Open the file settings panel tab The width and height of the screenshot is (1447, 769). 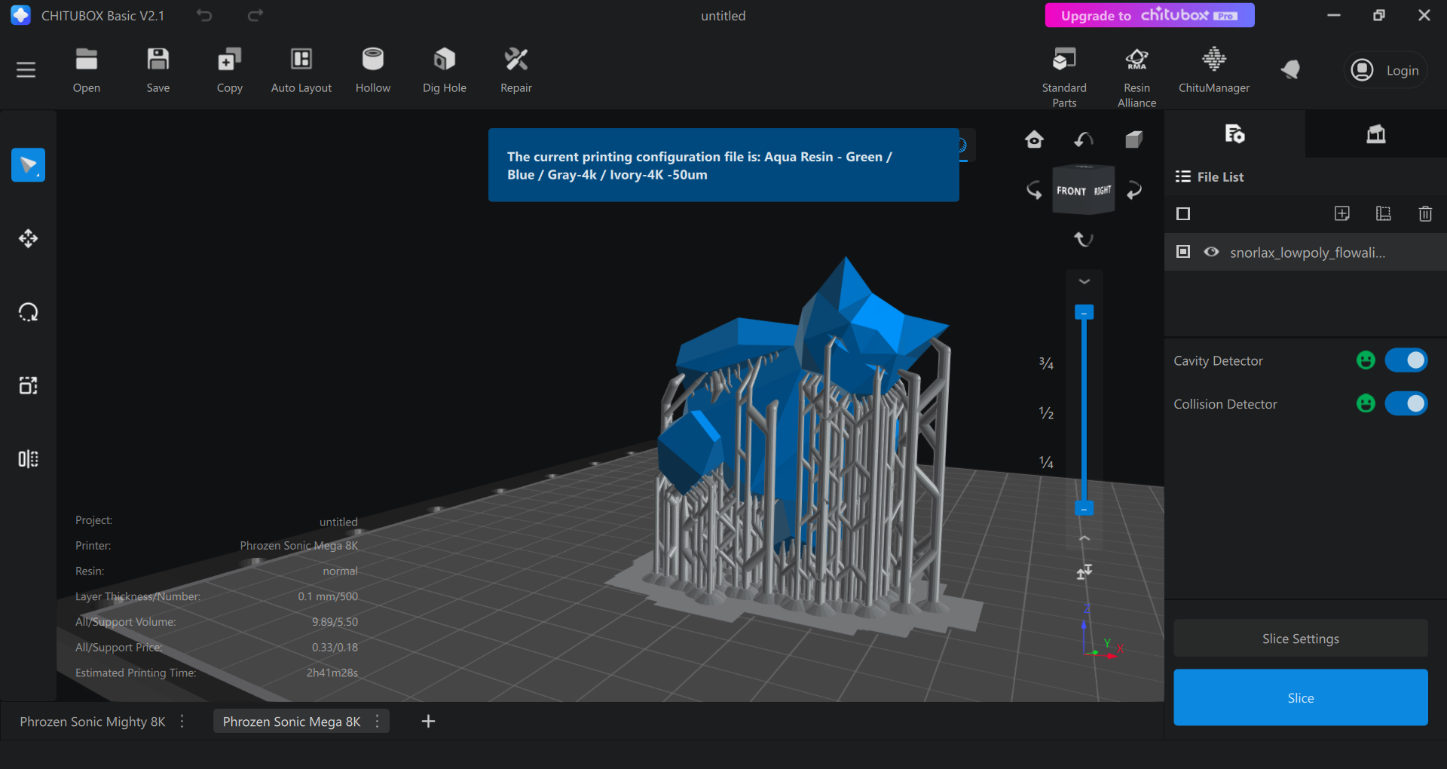(1234, 134)
